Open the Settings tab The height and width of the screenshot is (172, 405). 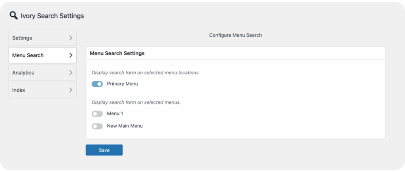[42, 38]
